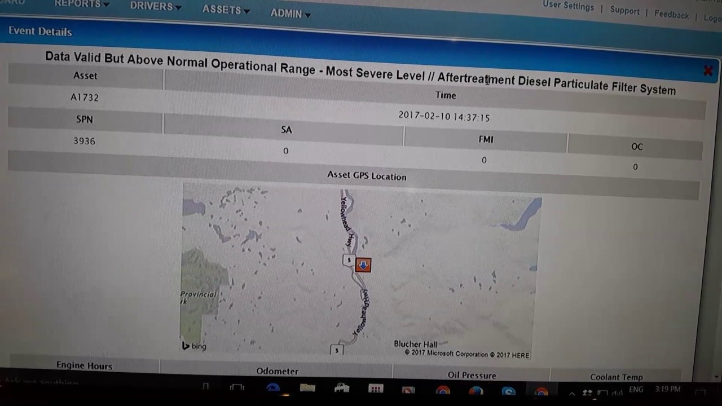Click the taskbar clock showing 3:19 PM

tap(668, 389)
